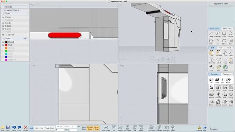Switch to Select tab
This screenshot has height=132, width=235.
point(229,48)
